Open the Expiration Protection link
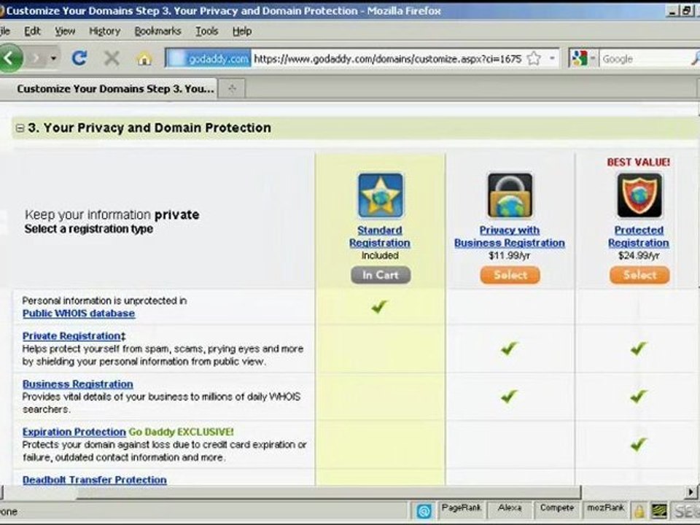The height and width of the screenshot is (525, 700). 74,432
